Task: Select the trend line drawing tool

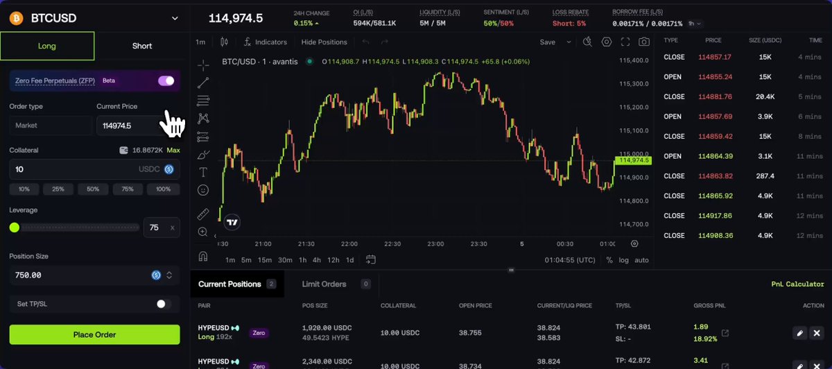Action: coord(203,83)
